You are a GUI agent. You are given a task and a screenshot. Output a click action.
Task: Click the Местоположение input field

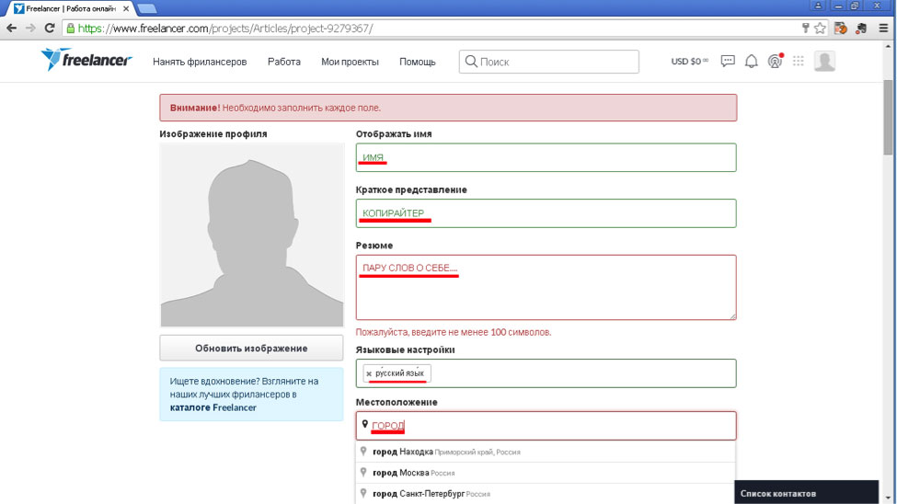(546, 426)
